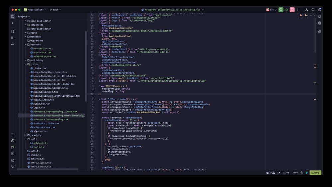Expand the hooks folder
Viewport: 332px width, 187px height.
(x=25, y=33)
